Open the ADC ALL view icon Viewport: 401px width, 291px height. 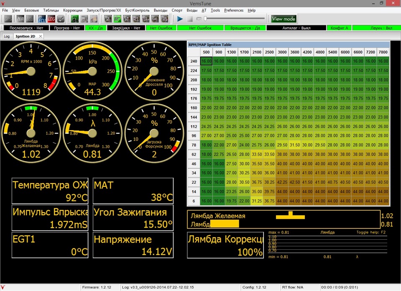click(x=136, y=19)
